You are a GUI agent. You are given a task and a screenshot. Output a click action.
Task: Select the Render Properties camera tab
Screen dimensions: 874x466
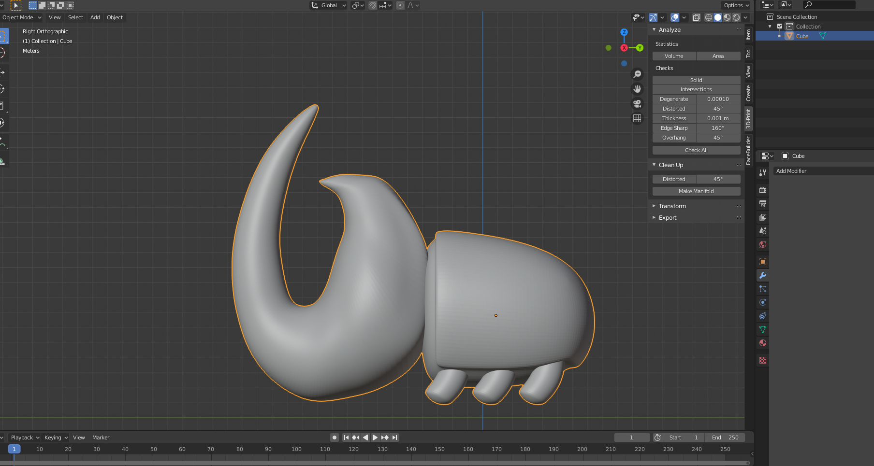[x=763, y=190]
